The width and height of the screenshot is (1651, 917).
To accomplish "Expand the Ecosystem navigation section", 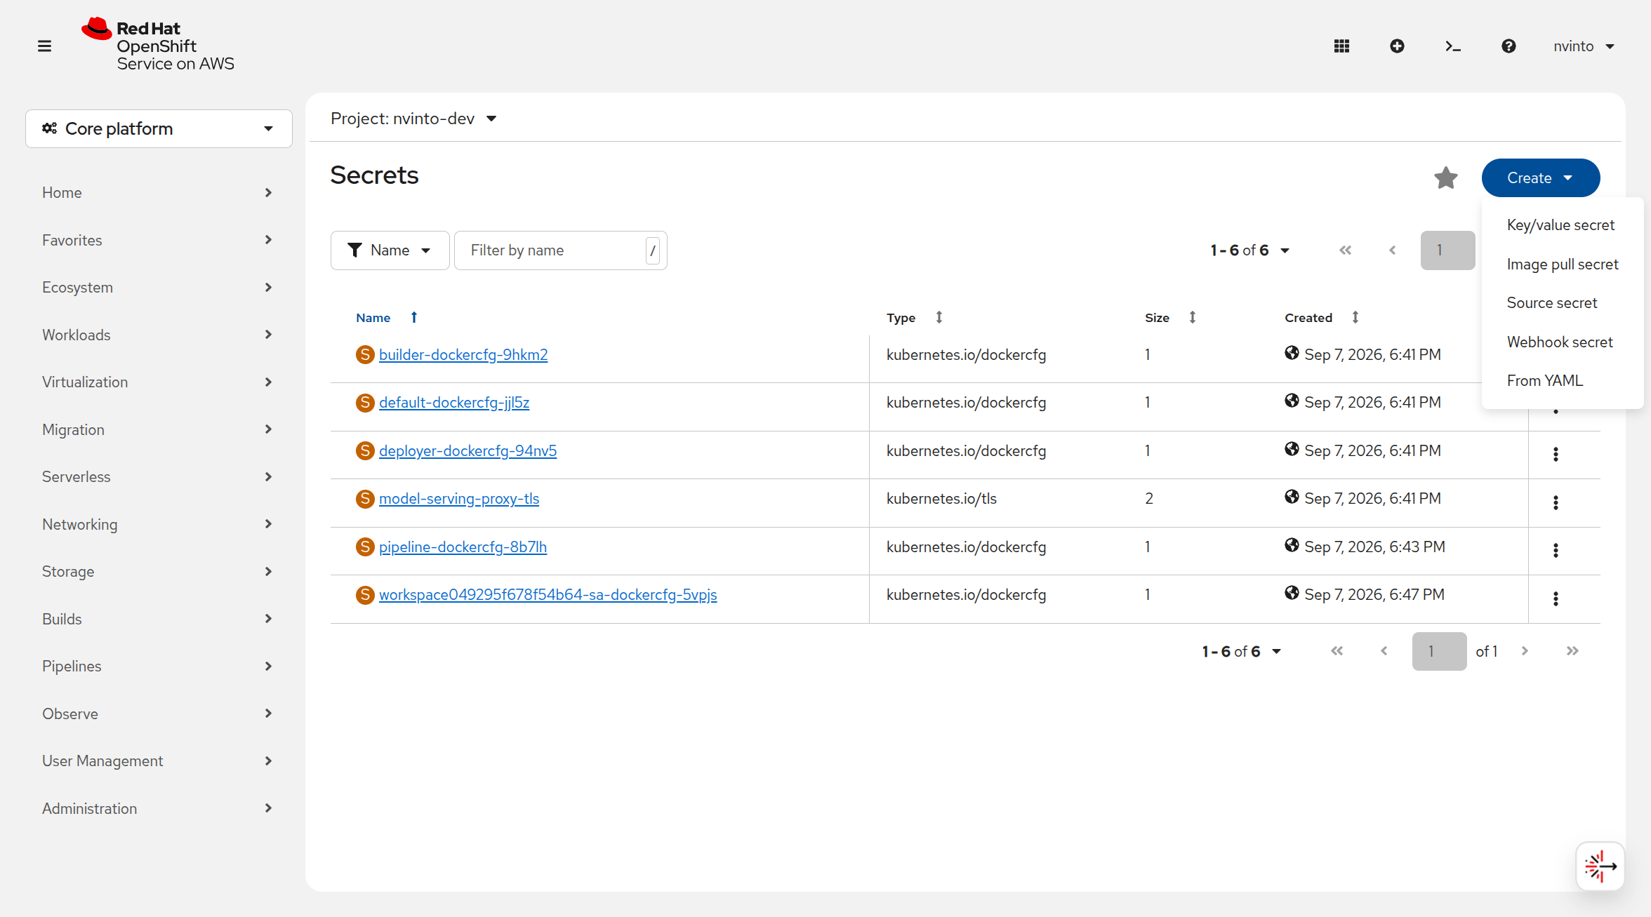I will click(159, 288).
